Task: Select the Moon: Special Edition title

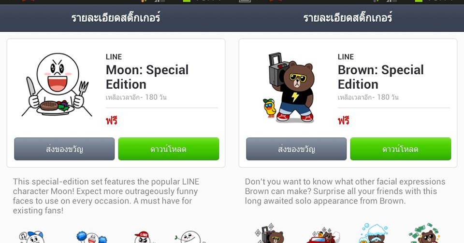Action: pos(147,77)
